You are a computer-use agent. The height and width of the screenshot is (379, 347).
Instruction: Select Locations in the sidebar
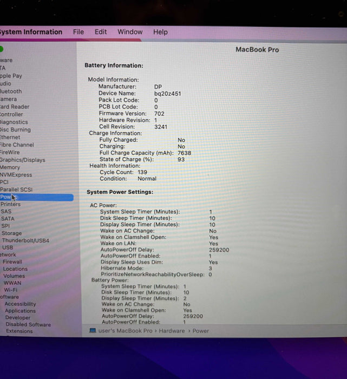coord(15,269)
